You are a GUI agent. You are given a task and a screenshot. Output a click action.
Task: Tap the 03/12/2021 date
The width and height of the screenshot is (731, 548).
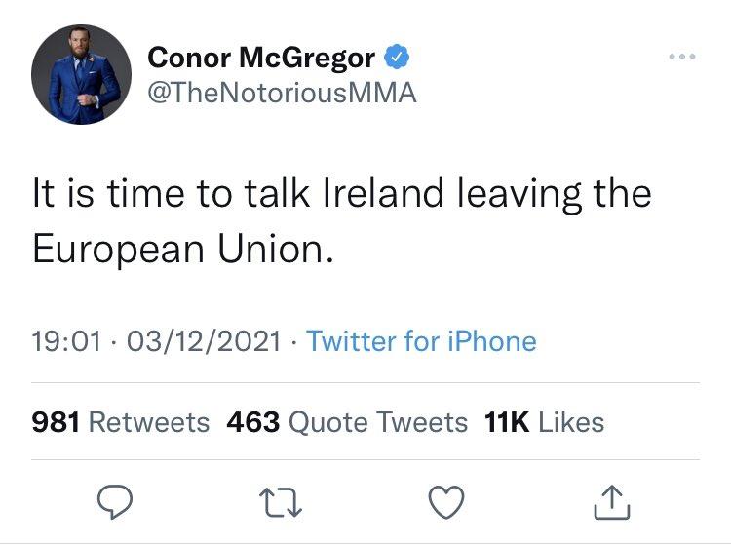point(204,341)
